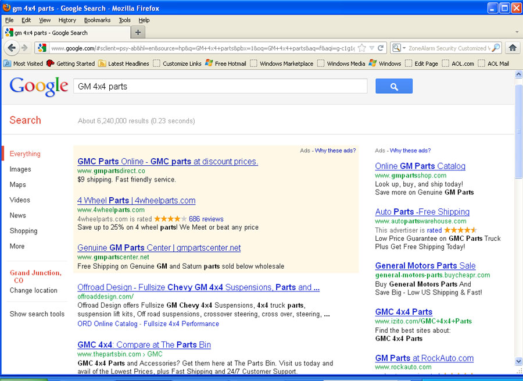Open GM Parts at RockAuto.com ad
This screenshot has height=381, width=523.
click(x=424, y=358)
